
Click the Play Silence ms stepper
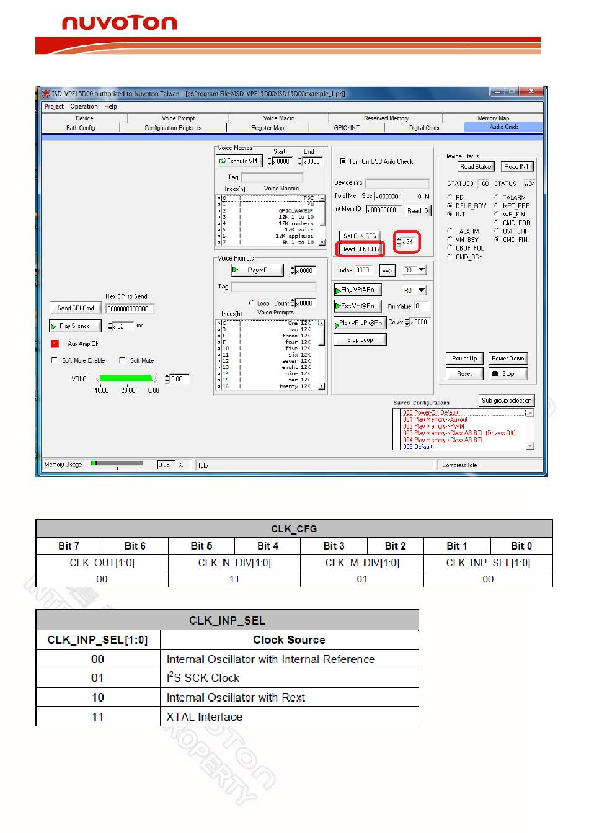[x=111, y=326]
